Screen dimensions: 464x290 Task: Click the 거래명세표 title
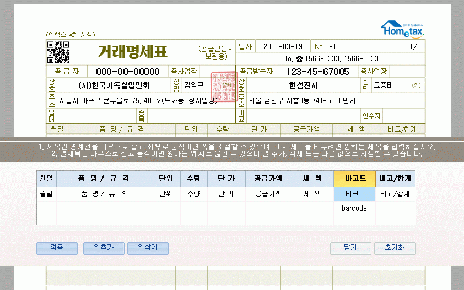point(132,52)
